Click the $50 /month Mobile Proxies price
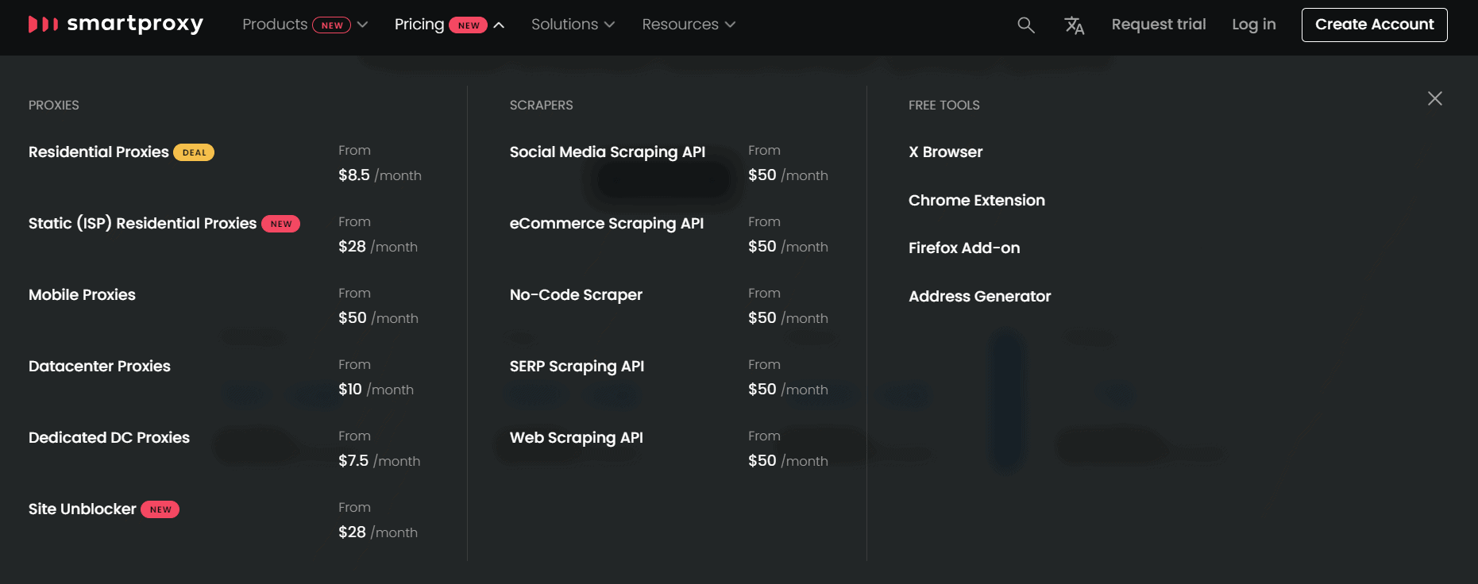 [378, 318]
